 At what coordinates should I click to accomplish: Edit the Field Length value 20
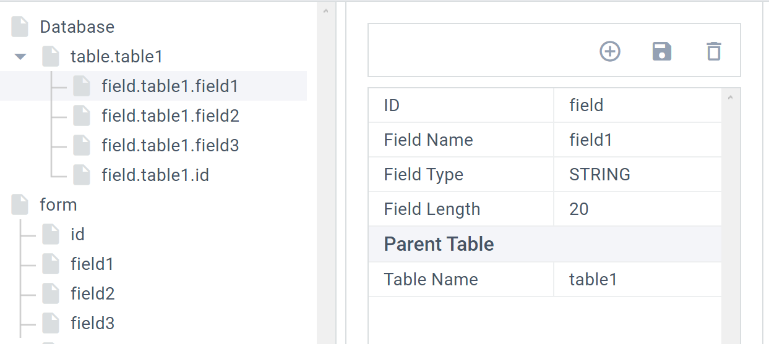[637, 209]
